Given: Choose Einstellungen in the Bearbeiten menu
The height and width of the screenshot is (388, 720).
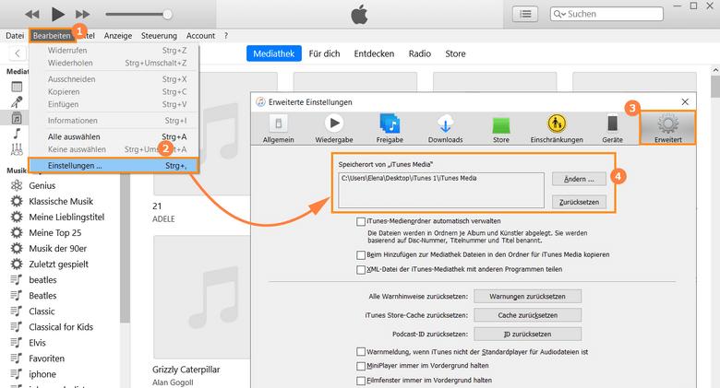Looking at the screenshot, I should (x=114, y=166).
